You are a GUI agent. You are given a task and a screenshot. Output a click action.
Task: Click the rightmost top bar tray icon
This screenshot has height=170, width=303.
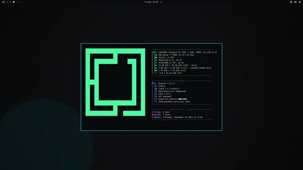pos(300,2)
